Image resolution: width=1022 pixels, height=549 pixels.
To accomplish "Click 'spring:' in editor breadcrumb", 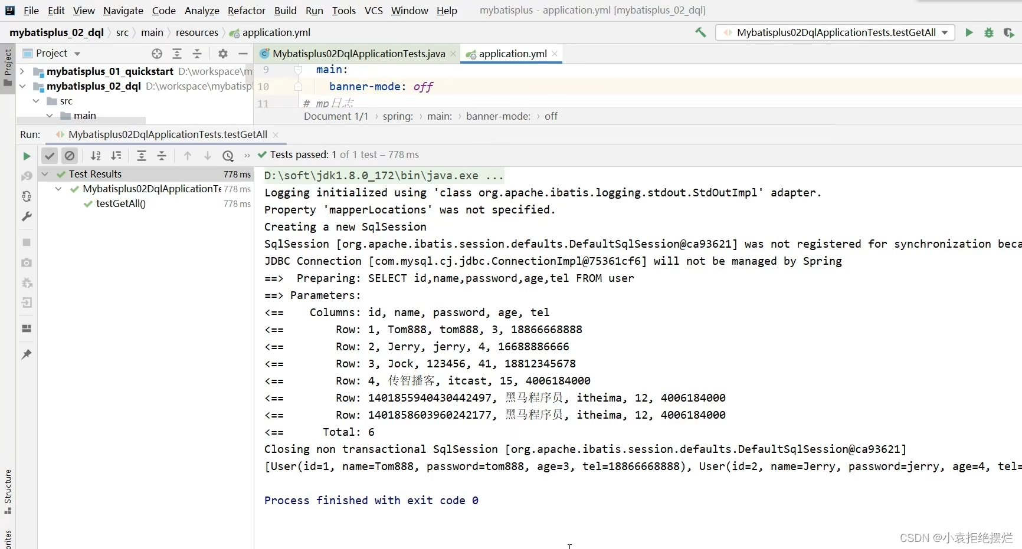I will click(398, 116).
